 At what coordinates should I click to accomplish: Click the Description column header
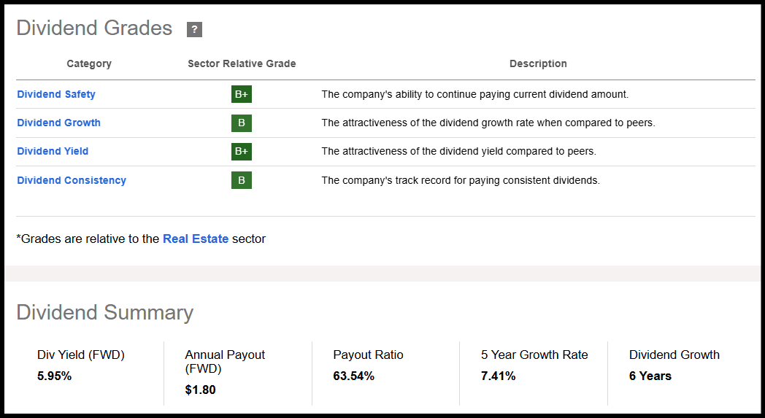(538, 63)
